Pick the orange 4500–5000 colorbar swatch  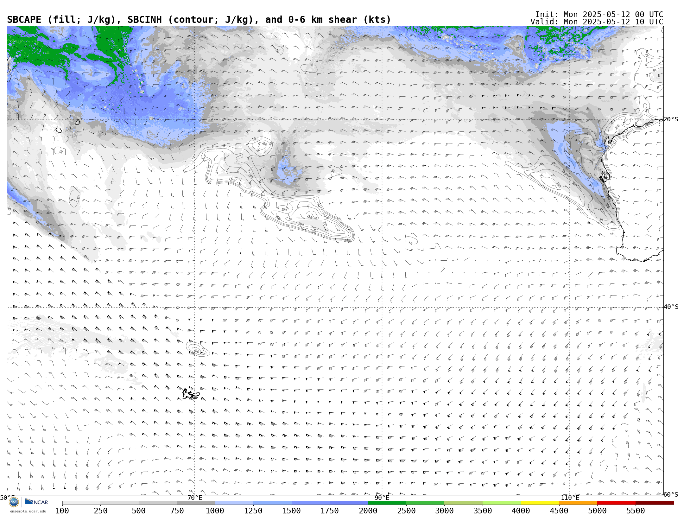click(578, 503)
